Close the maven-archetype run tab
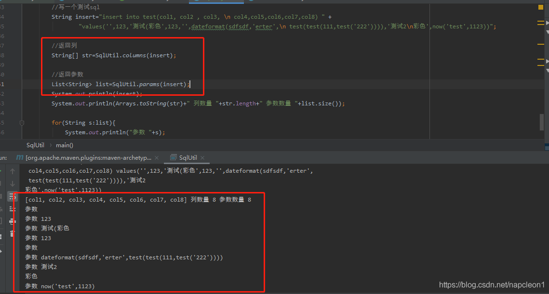This screenshot has height=294, width=549. 157,158
